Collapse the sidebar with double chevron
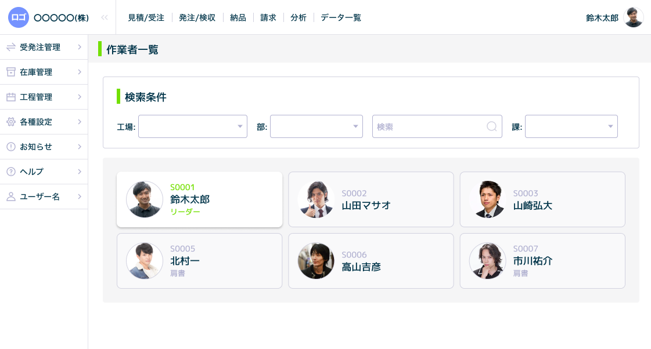The image size is (651, 349). point(105,17)
